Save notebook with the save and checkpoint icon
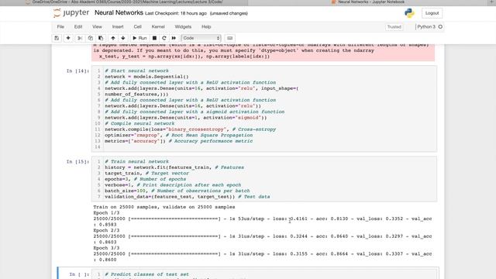The width and height of the screenshot is (496, 279). pyautogui.click(x=57, y=38)
